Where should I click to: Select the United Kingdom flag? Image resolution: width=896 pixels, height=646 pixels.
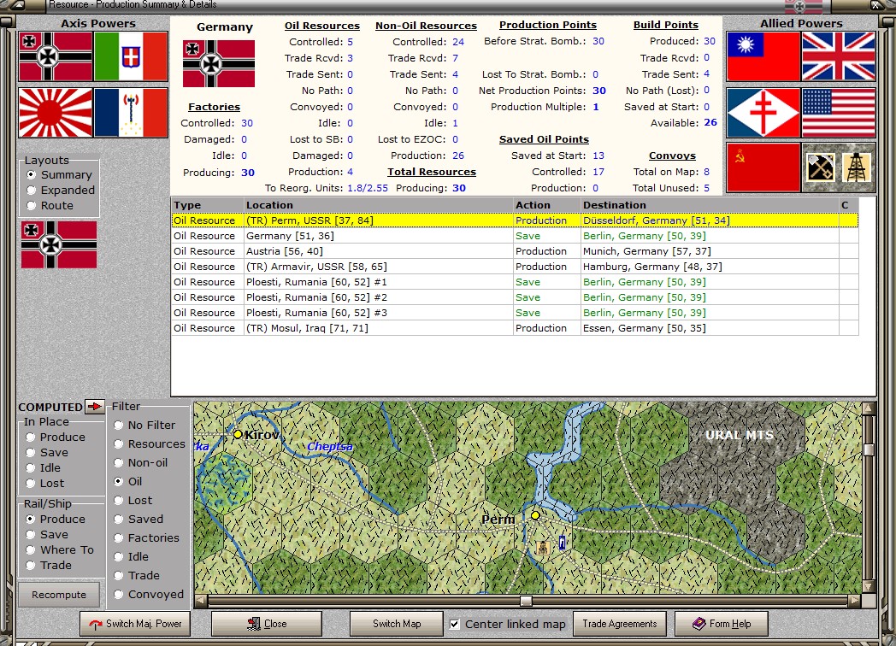click(838, 56)
